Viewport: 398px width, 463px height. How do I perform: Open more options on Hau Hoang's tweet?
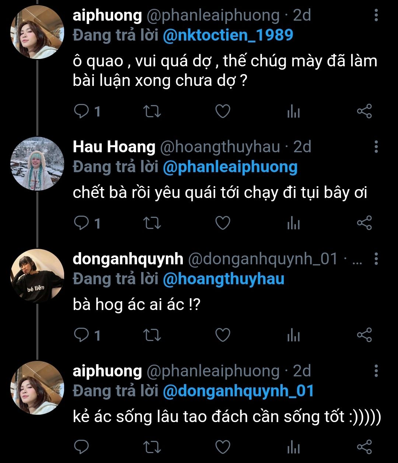376,147
